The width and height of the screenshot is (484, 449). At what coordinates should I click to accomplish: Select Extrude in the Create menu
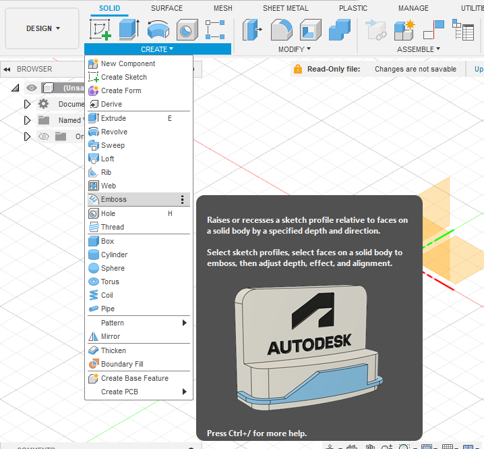point(139,118)
